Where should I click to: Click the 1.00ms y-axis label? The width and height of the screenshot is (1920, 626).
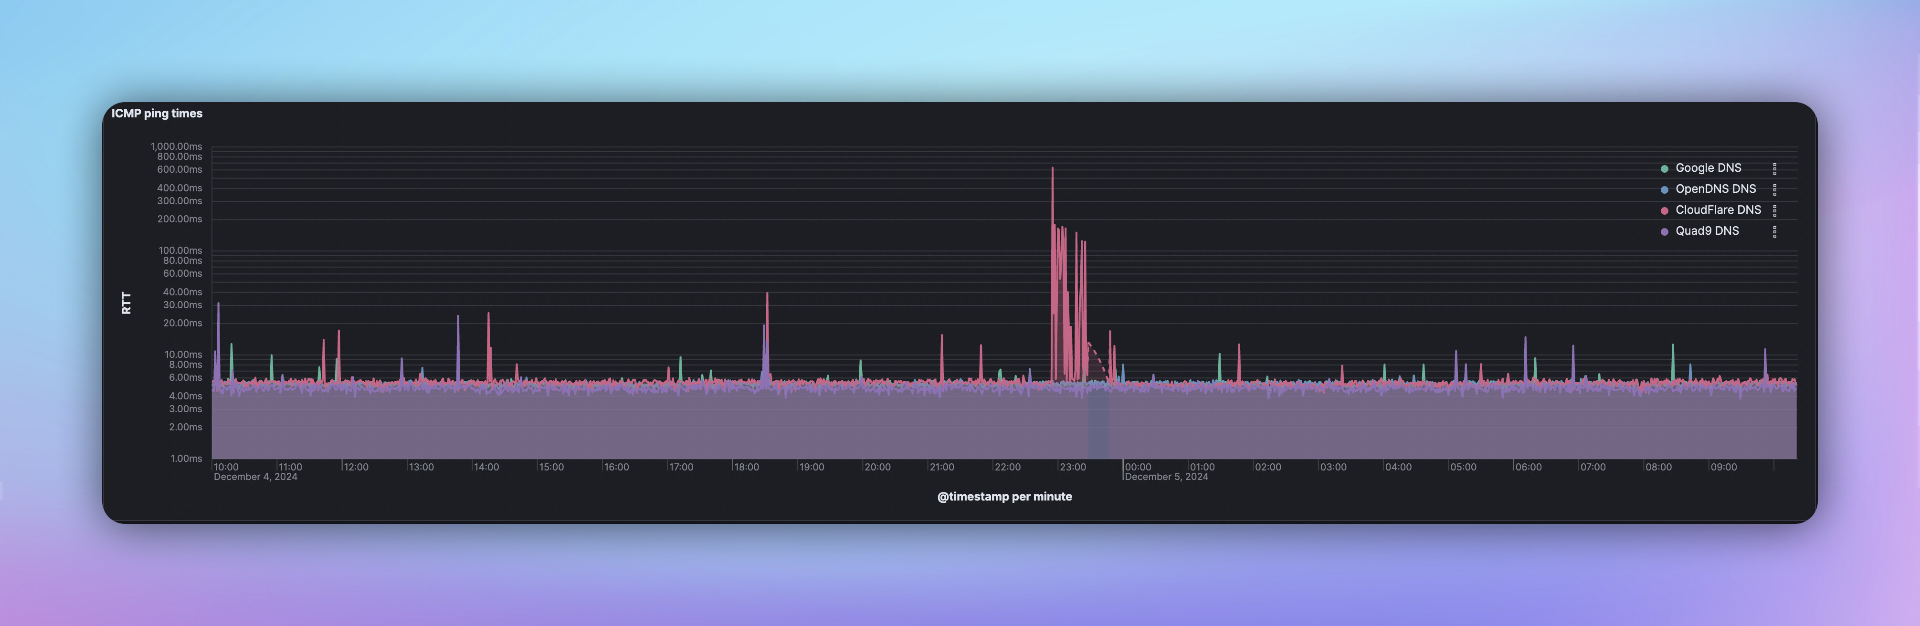pyautogui.click(x=186, y=459)
